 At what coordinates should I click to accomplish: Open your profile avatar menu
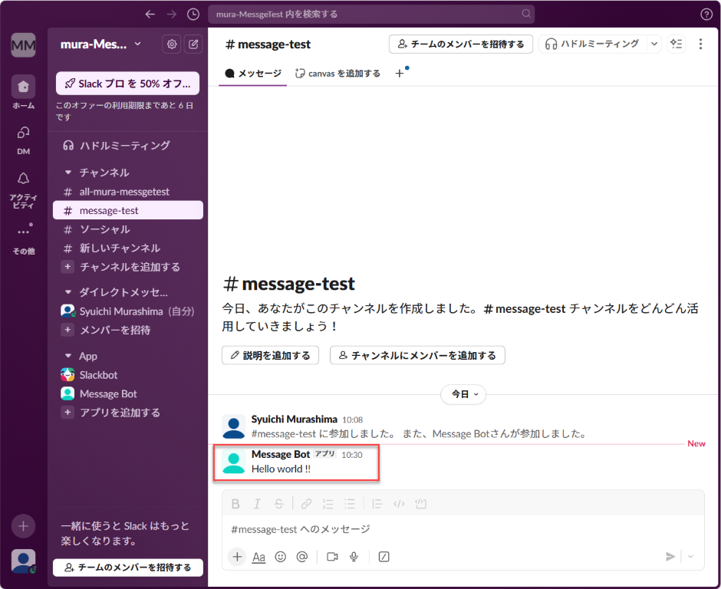[24, 561]
